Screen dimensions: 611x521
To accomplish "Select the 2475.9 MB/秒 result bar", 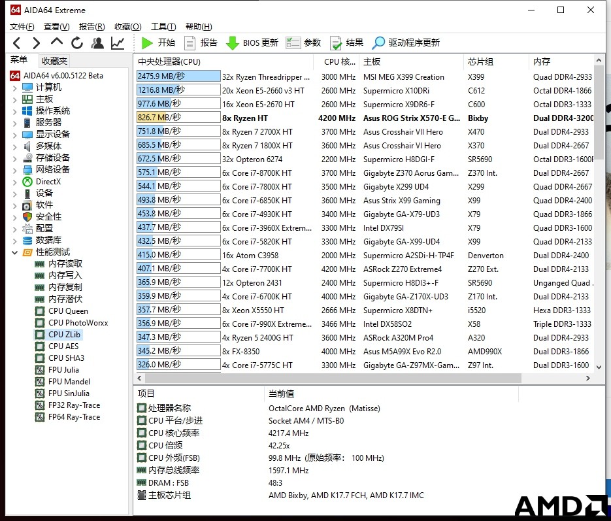I will click(178, 76).
